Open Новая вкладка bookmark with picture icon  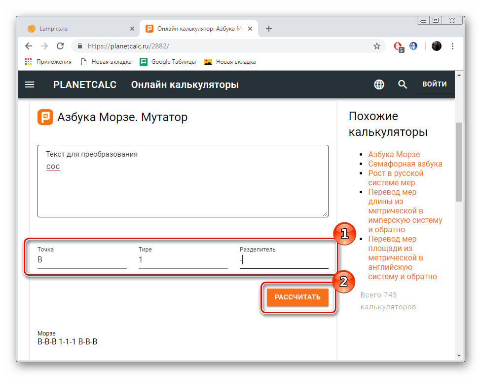pos(230,62)
